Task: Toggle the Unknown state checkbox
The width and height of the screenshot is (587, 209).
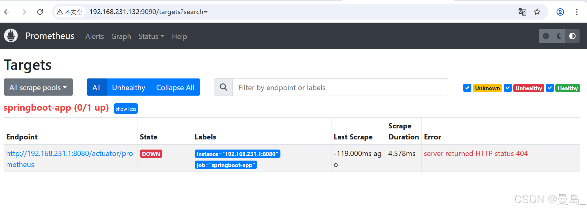Action: (467, 88)
